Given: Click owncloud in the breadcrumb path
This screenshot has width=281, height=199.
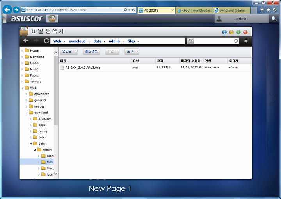Looking at the screenshot, I should pos(77,41).
